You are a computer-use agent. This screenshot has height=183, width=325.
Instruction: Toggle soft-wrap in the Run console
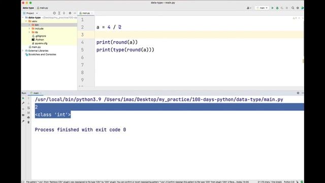pyautogui.click(x=28, y=108)
